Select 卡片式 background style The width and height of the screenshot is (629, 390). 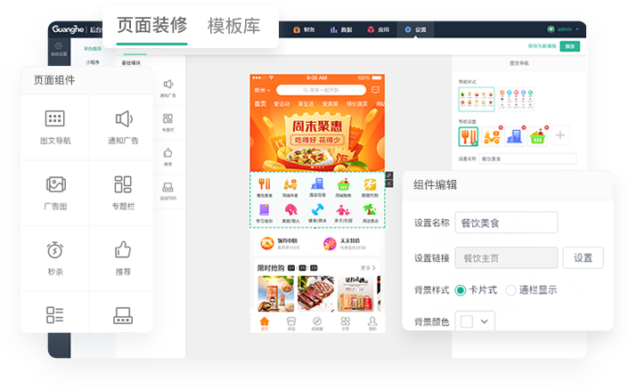pos(461,289)
